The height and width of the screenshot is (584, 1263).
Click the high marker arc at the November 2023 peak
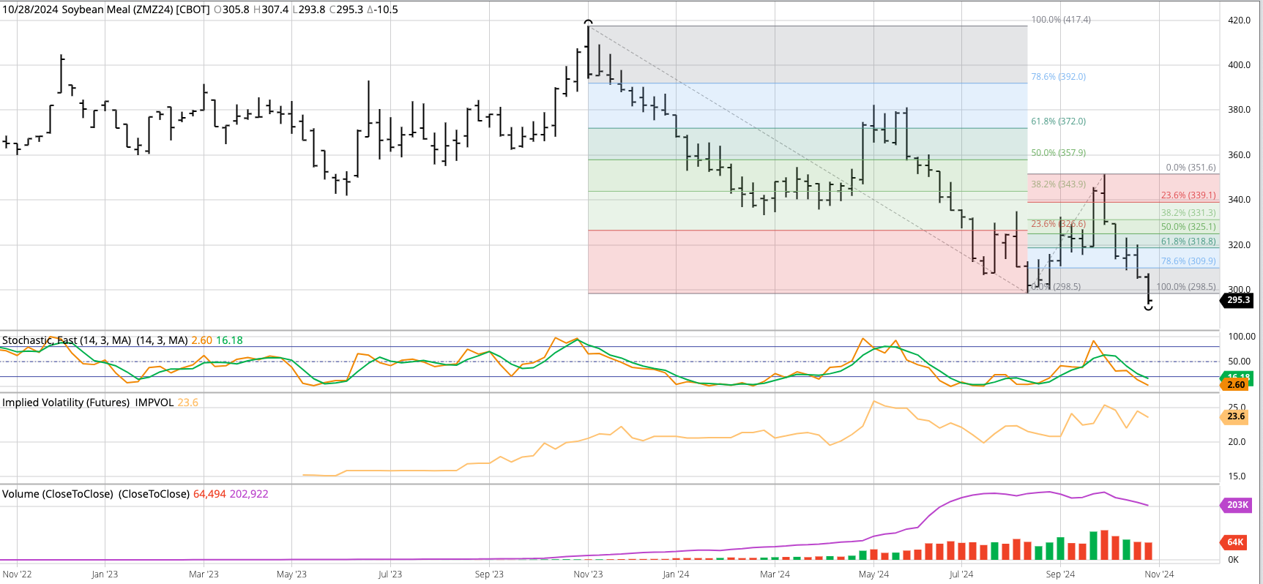[588, 23]
